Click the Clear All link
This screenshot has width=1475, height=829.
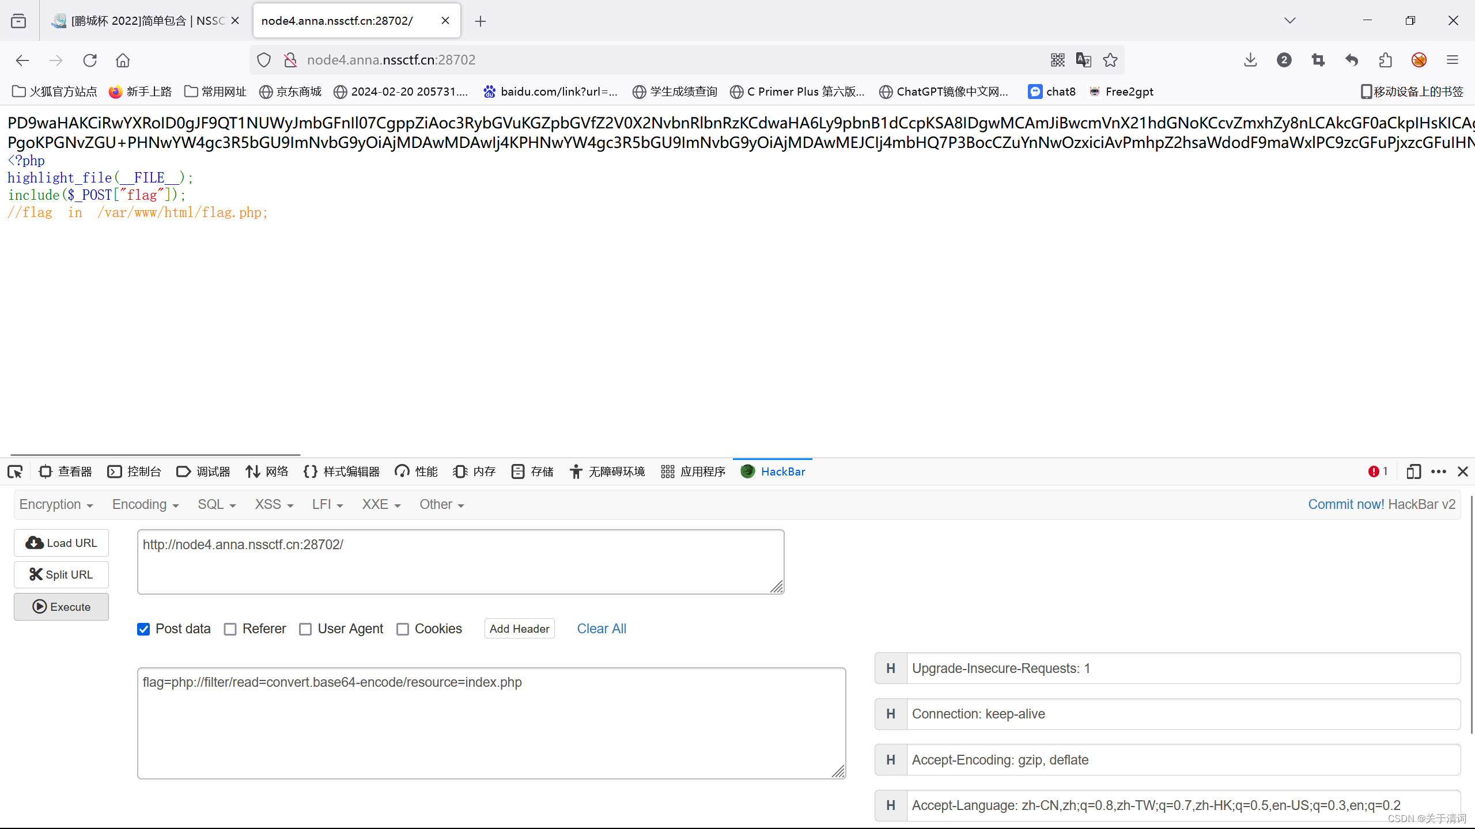click(601, 629)
